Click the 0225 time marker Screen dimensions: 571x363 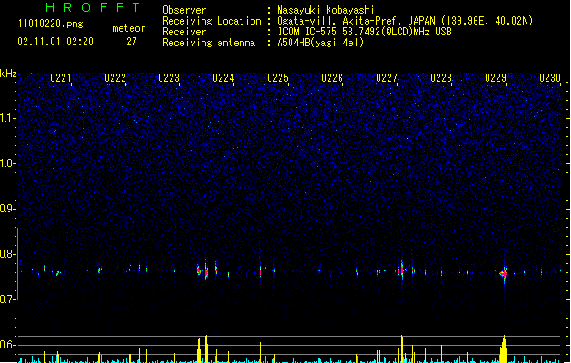coord(278,78)
